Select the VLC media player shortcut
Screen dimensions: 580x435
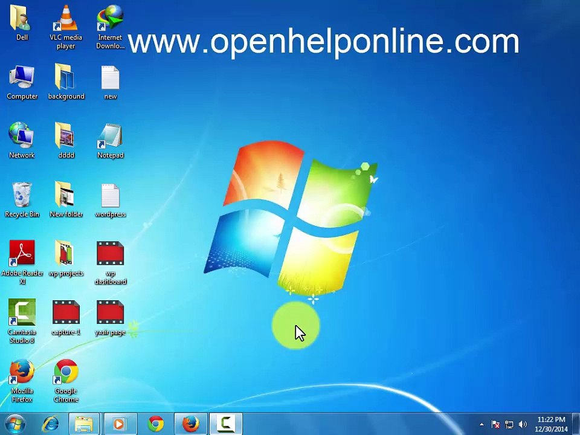click(66, 27)
